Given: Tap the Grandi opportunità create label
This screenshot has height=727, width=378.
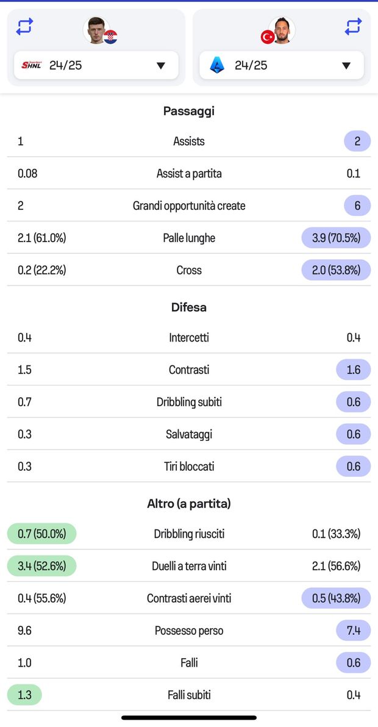Looking at the screenshot, I should click(189, 206).
